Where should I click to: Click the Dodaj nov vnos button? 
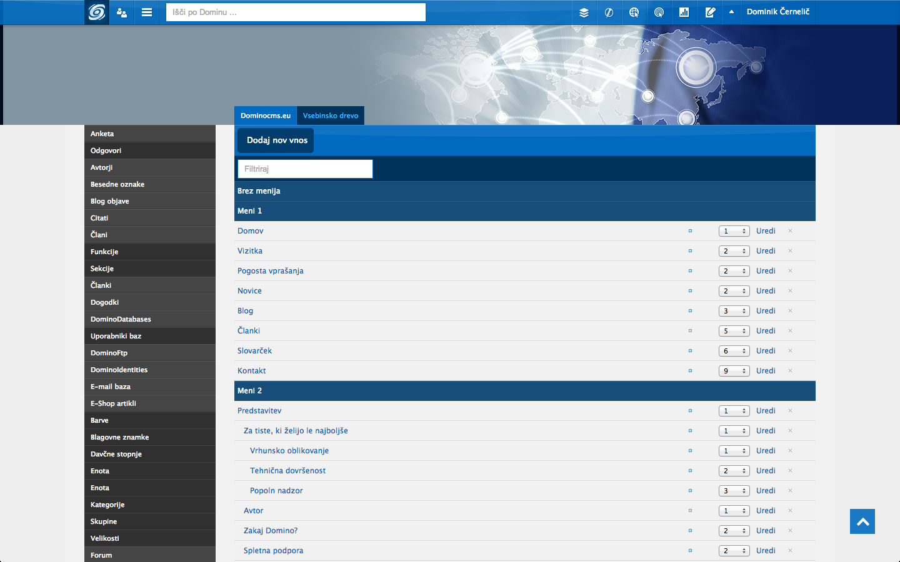tap(277, 140)
